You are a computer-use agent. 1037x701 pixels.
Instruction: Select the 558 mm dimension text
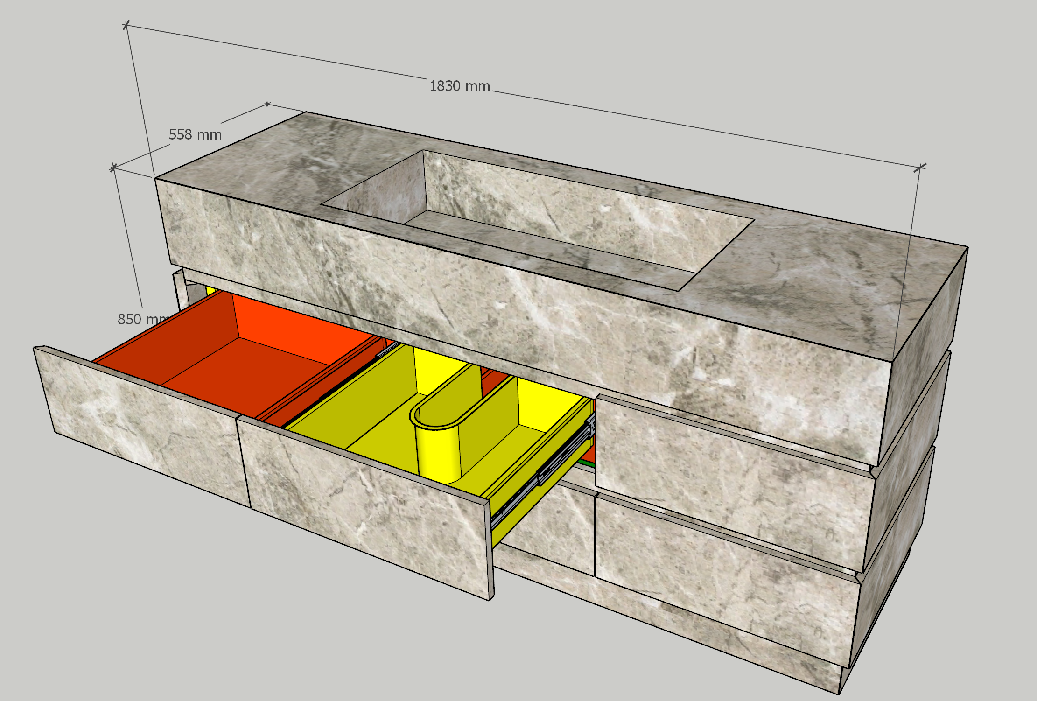tap(195, 135)
